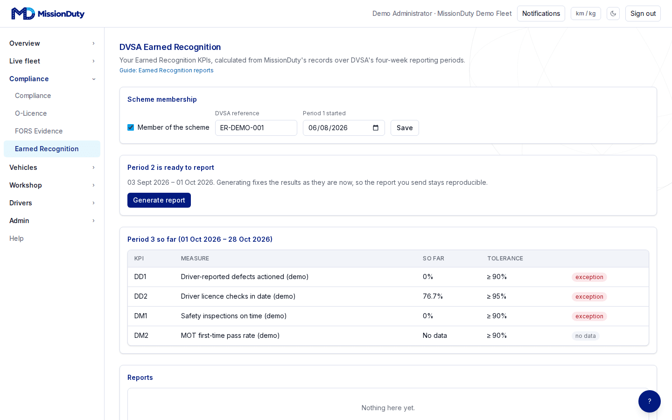Expand the Overview menu section

point(52,43)
